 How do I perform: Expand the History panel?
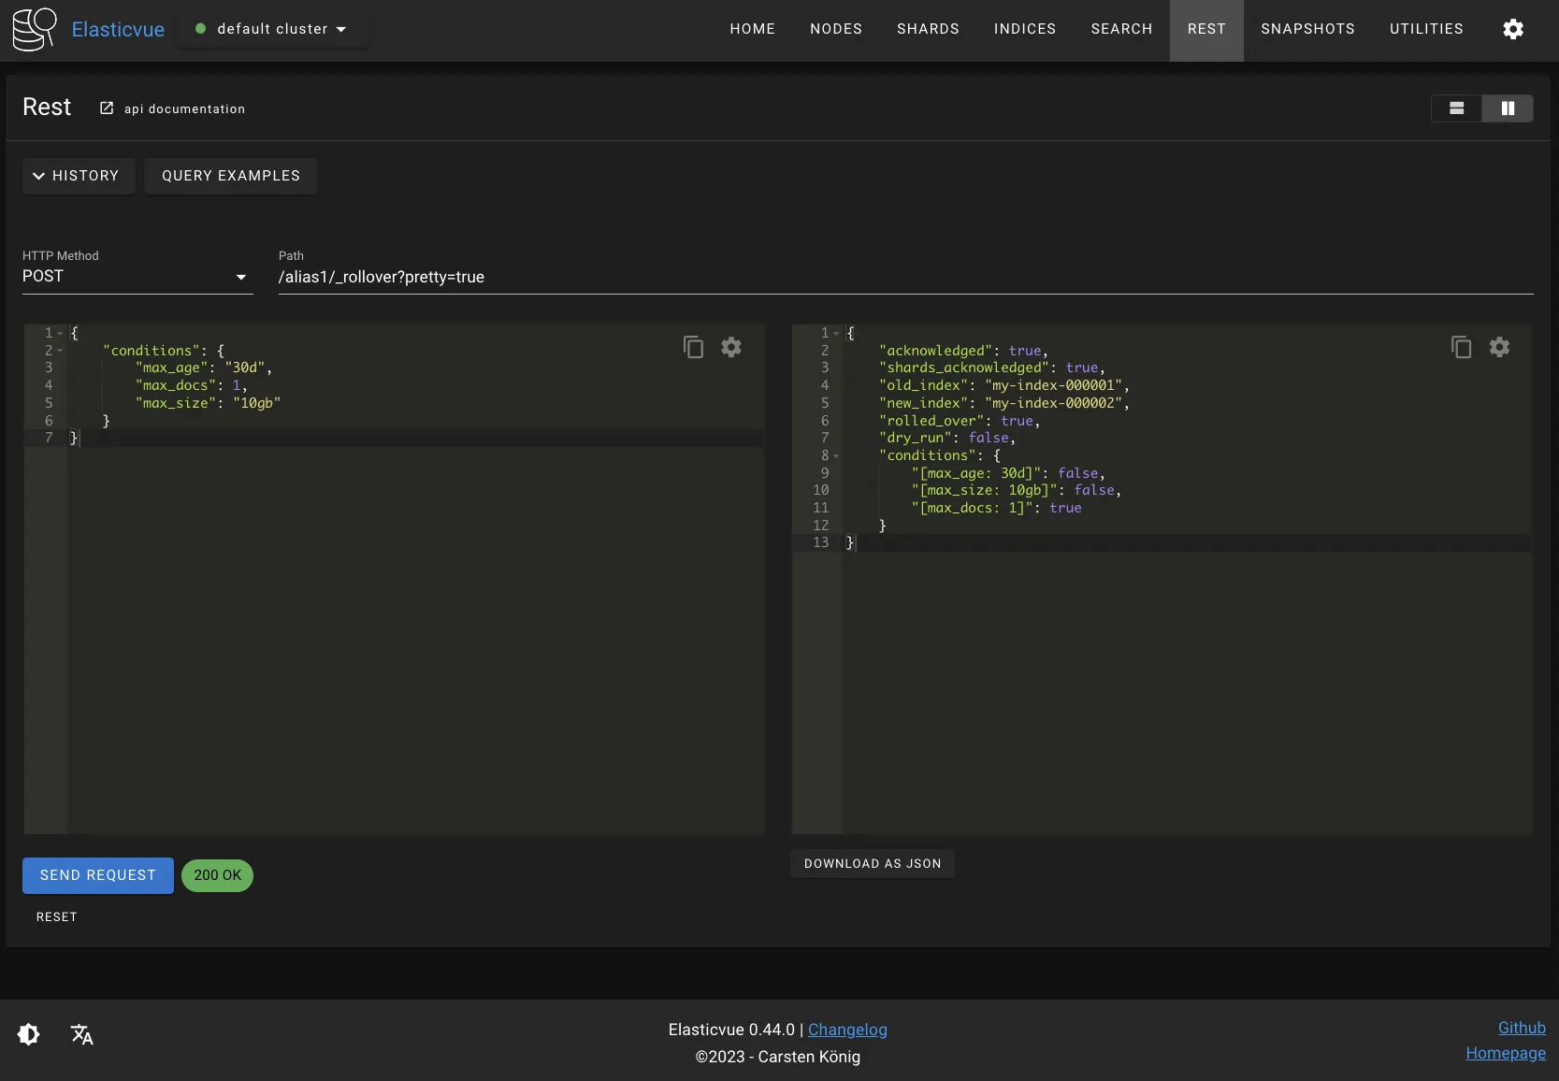click(79, 176)
